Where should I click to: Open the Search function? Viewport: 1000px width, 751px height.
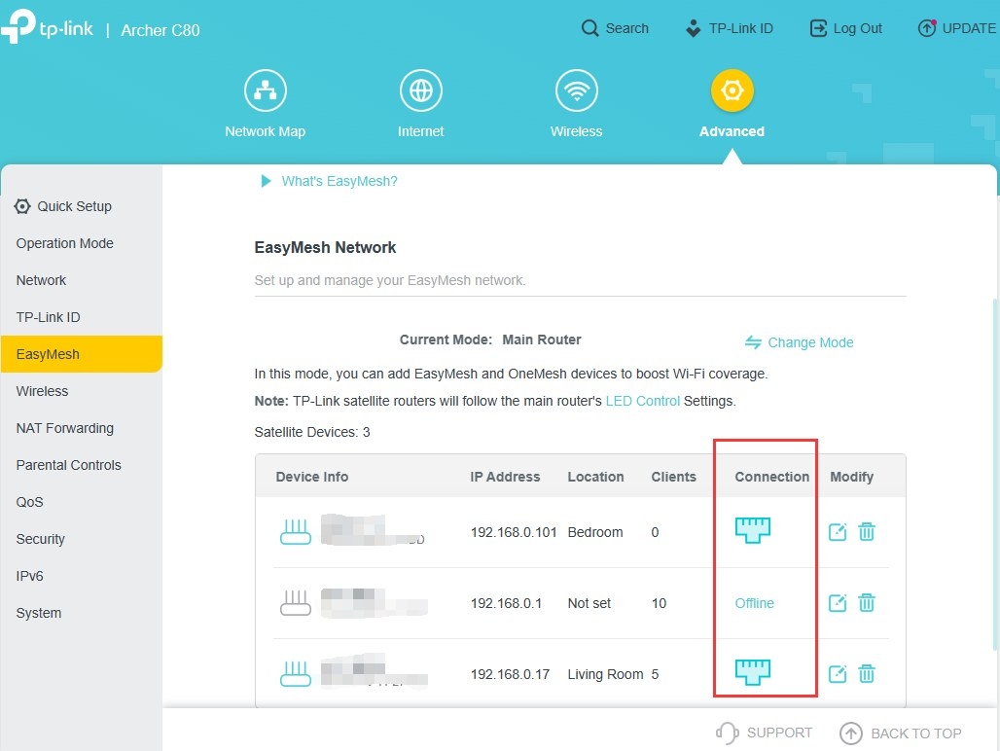(615, 28)
